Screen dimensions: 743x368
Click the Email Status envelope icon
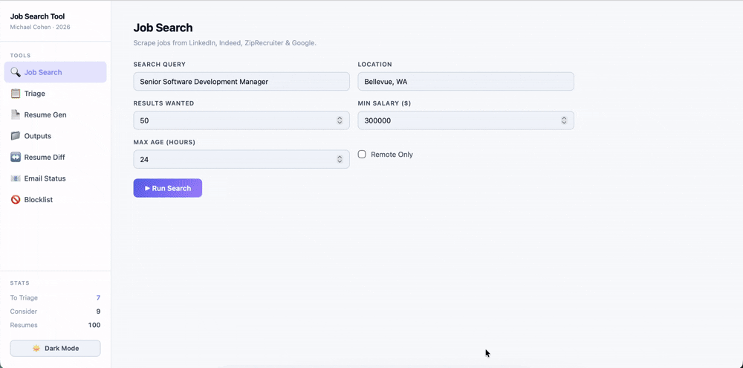(16, 178)
